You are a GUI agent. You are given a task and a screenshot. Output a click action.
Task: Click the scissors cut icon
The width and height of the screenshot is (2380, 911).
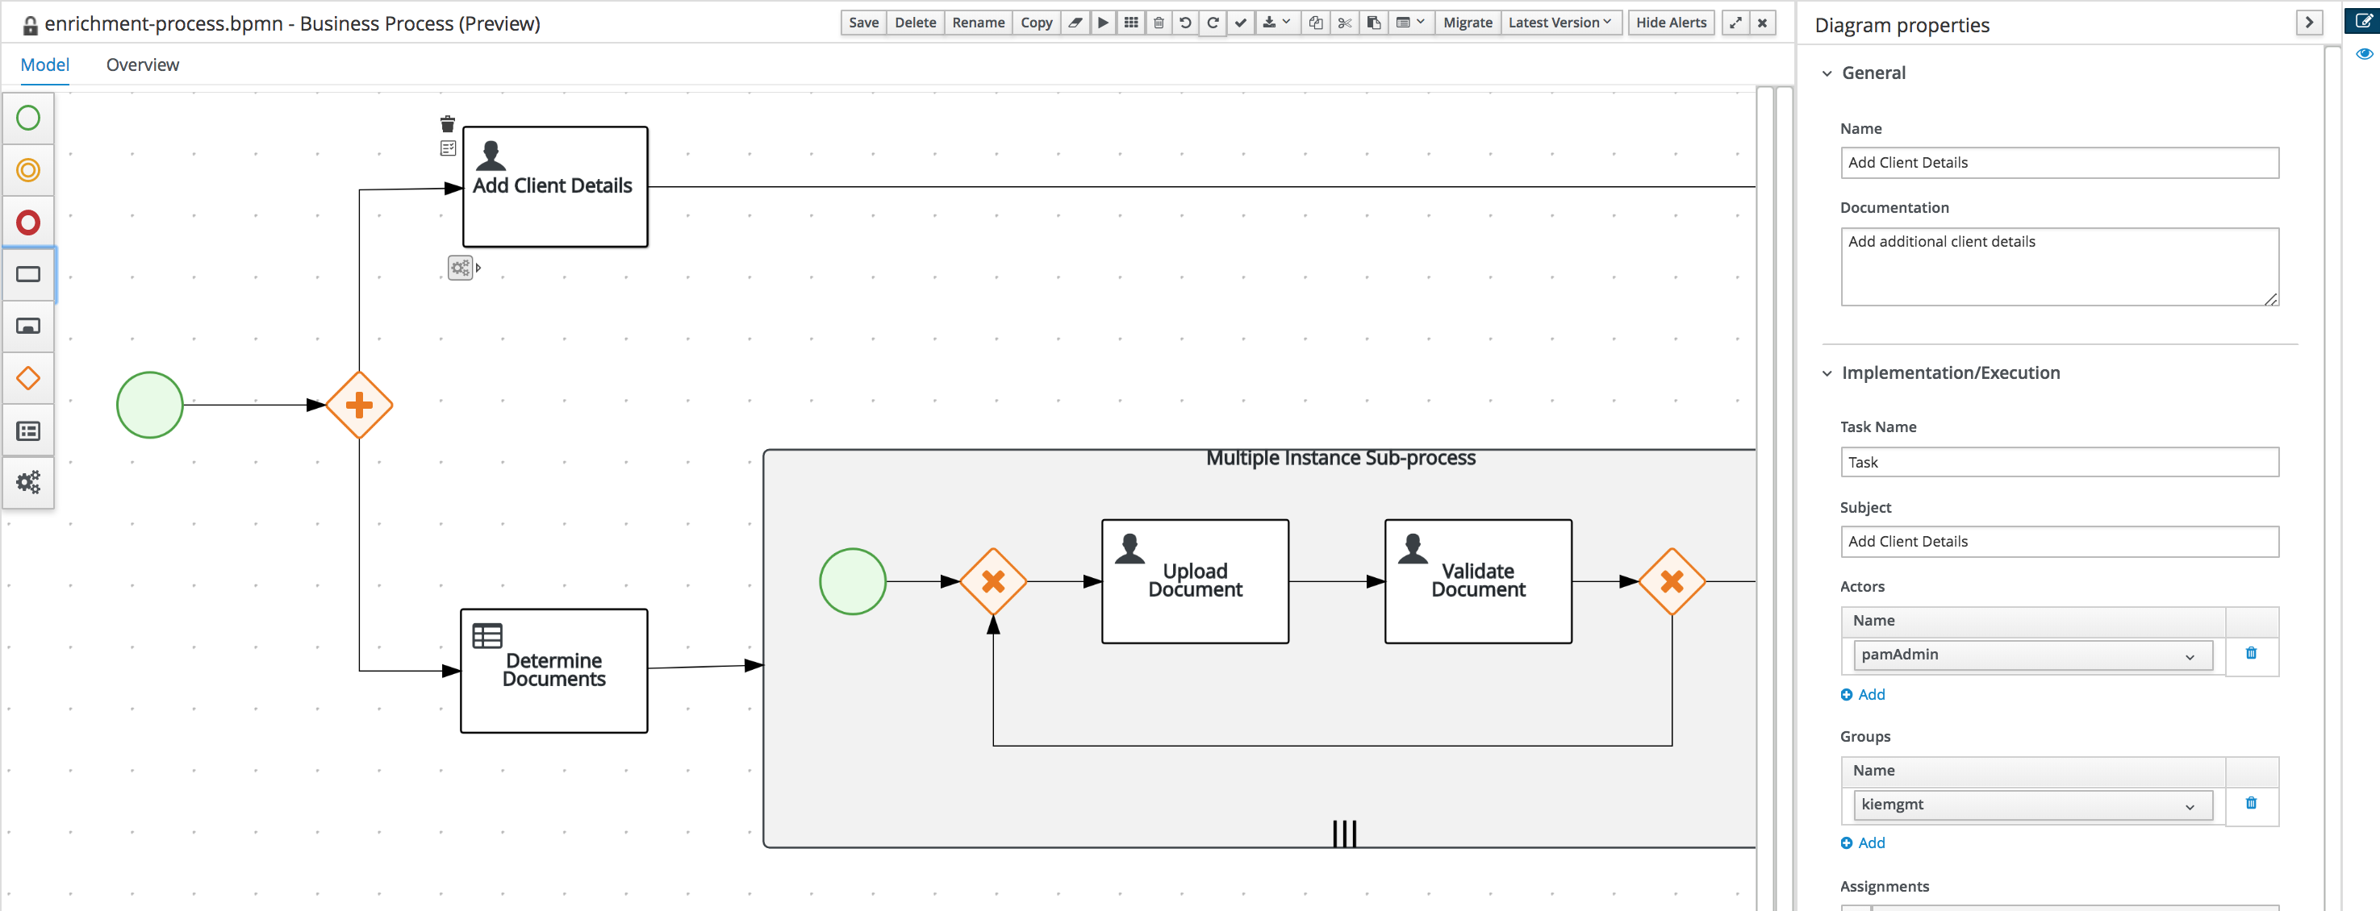(1344, 22)
